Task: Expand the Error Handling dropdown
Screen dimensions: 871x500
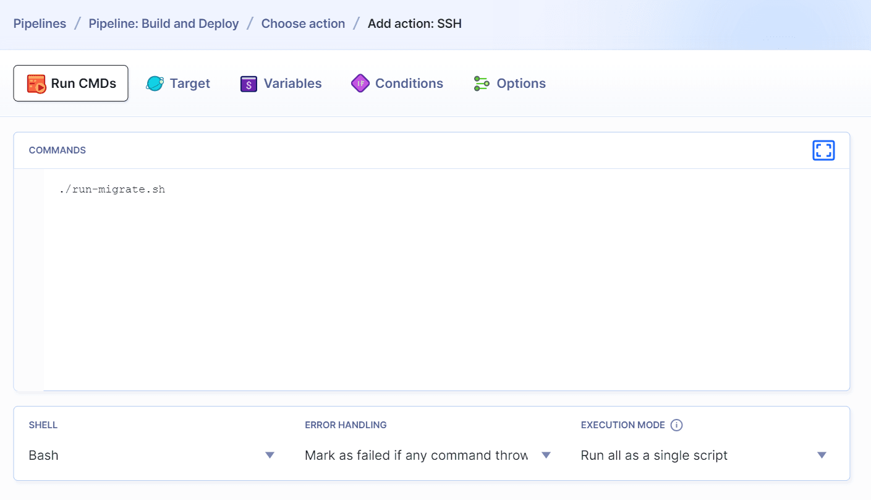Action: (x=427, y=455)
